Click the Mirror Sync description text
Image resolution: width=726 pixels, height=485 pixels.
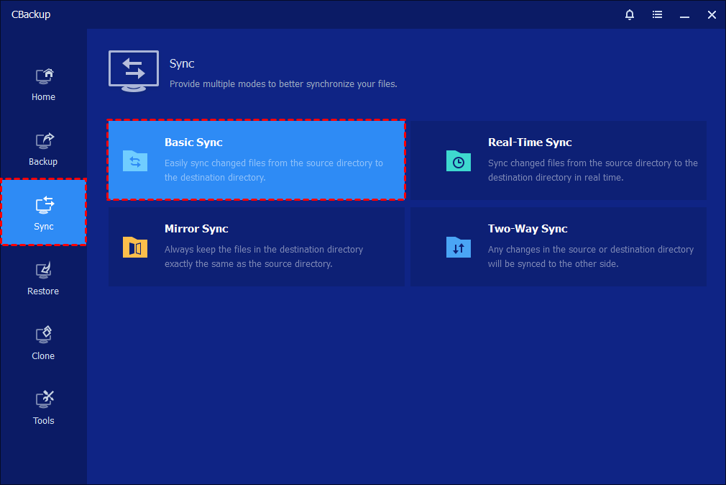click(x=264, y=257)
